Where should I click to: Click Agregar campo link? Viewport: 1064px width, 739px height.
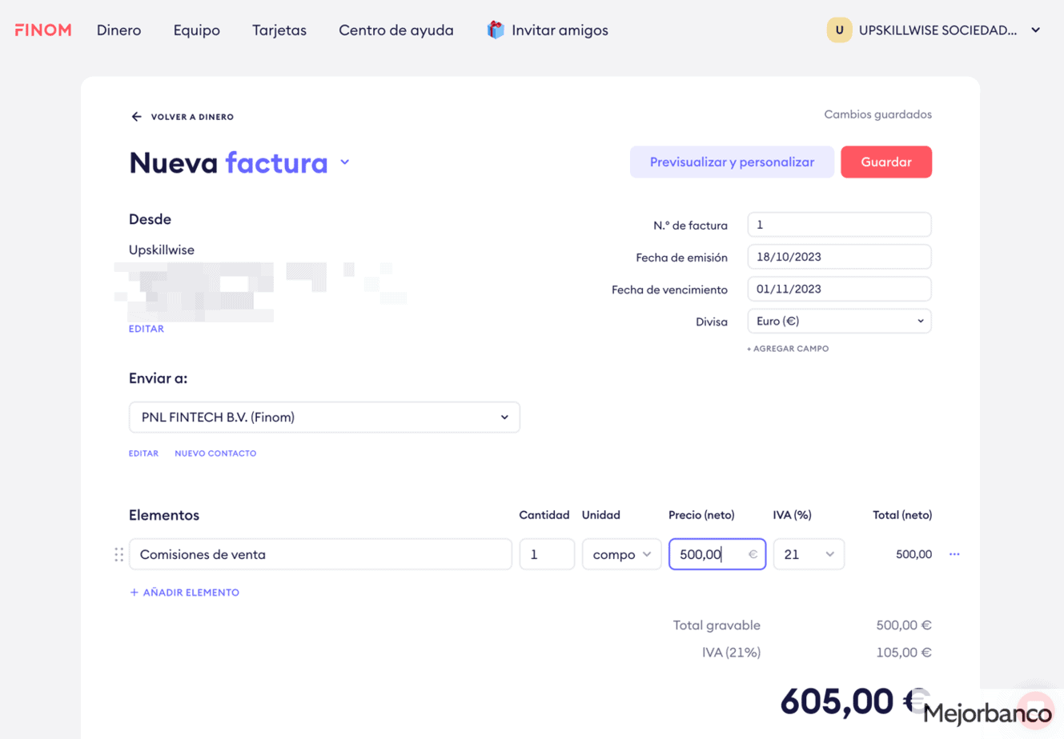pos(788,349)
